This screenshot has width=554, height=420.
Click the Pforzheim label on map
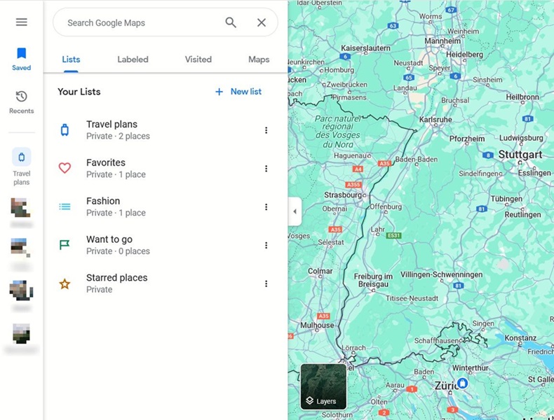467,139
